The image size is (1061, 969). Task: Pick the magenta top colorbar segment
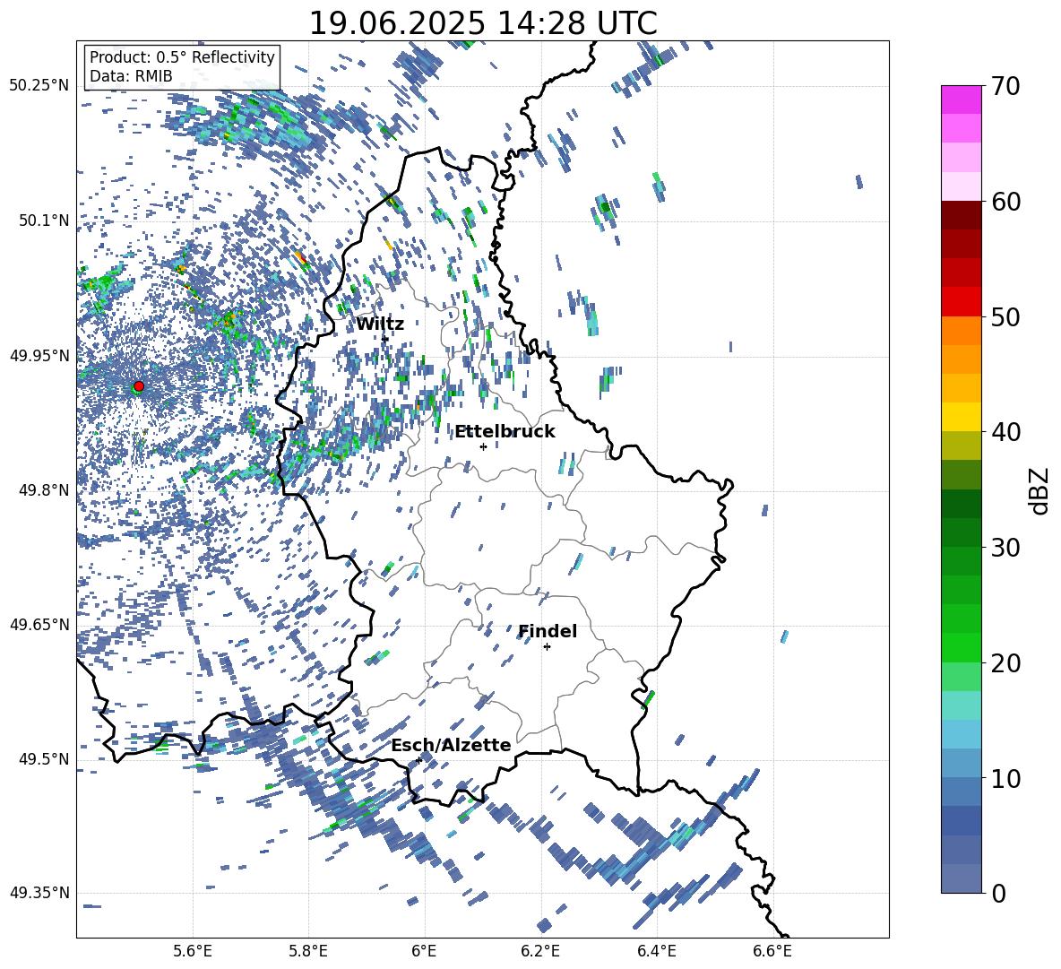coord(962,99)
